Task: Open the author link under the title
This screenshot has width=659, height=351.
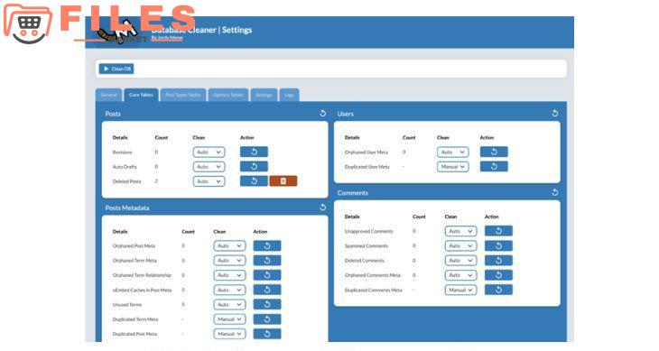Action: point(167,38)
